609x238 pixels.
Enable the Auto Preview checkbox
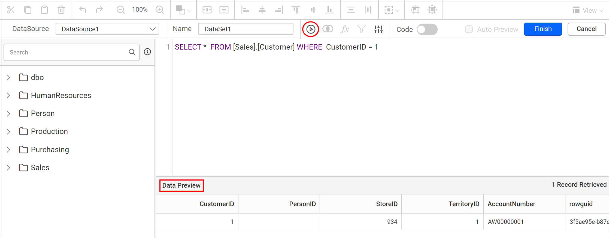point(469,29)
